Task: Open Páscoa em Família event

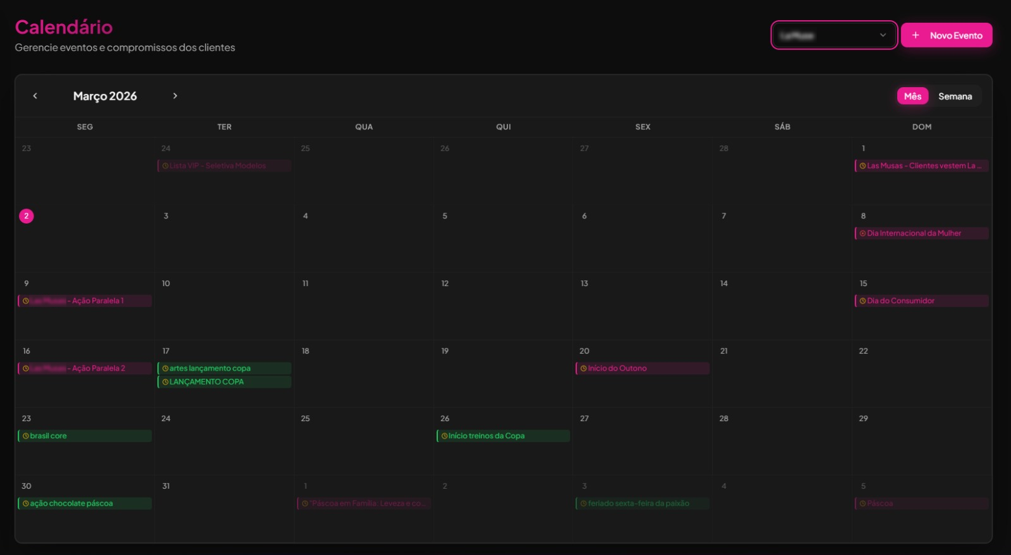Action: tap(364, 503)
